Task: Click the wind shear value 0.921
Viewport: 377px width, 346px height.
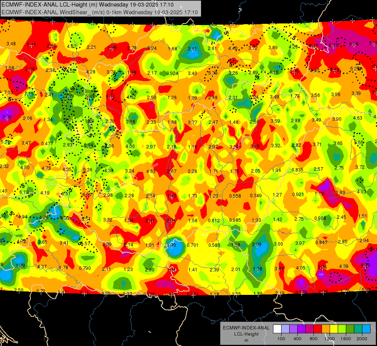Action: [x=298, y=194]
